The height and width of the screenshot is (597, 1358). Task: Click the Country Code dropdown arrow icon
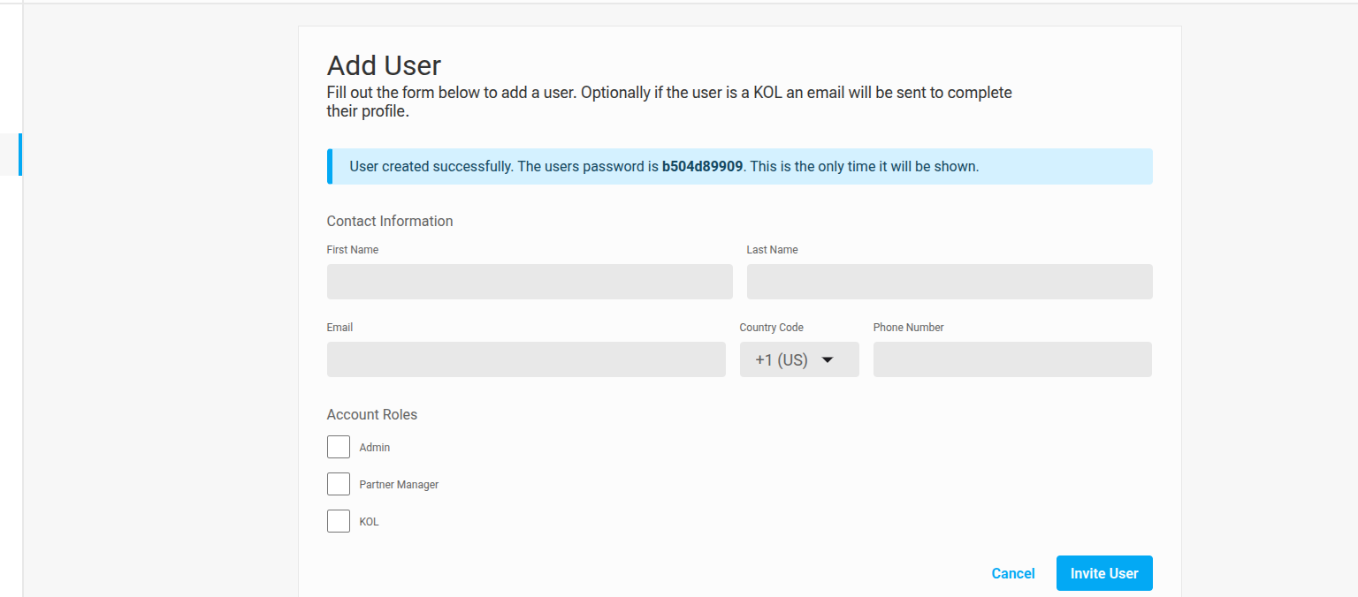click(828, 359)
